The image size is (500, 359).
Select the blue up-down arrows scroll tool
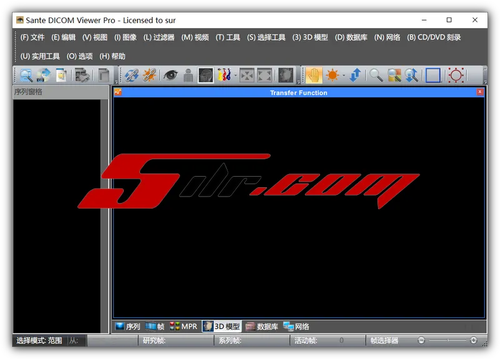[355, 75]
